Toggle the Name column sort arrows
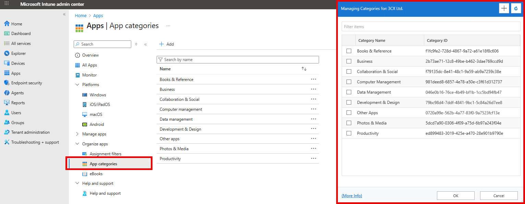Screen dimensions: 525x204 pyautogui.click(x=304, y=69)
